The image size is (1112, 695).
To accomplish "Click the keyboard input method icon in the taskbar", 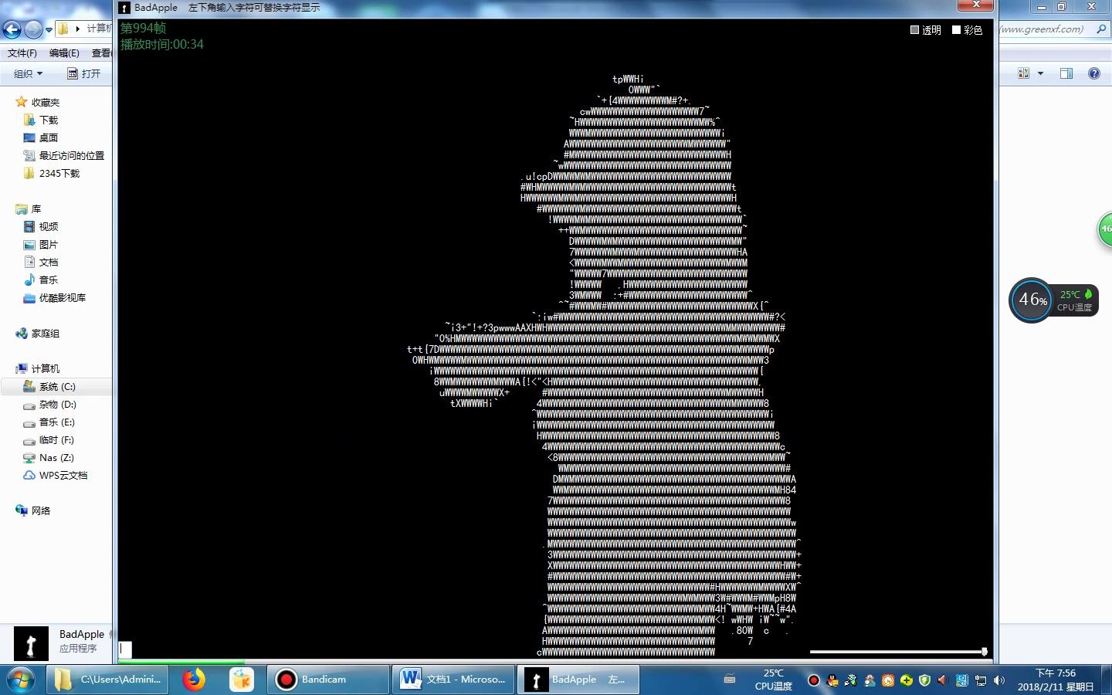I will tap(730, 680).
